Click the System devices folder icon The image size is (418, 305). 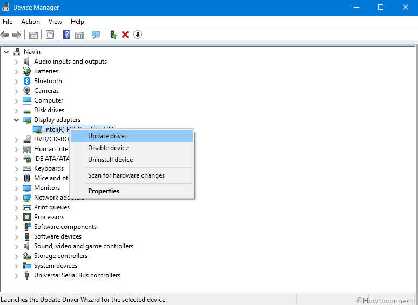pyautogui.click(x=27, y=266)
